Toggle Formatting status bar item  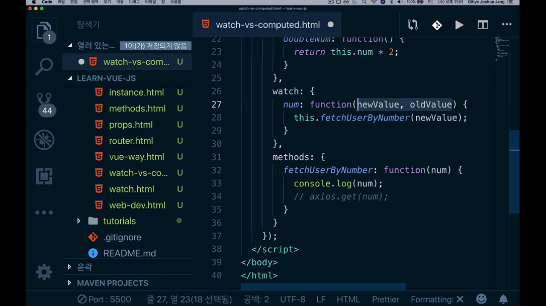[x=436, y=299]
